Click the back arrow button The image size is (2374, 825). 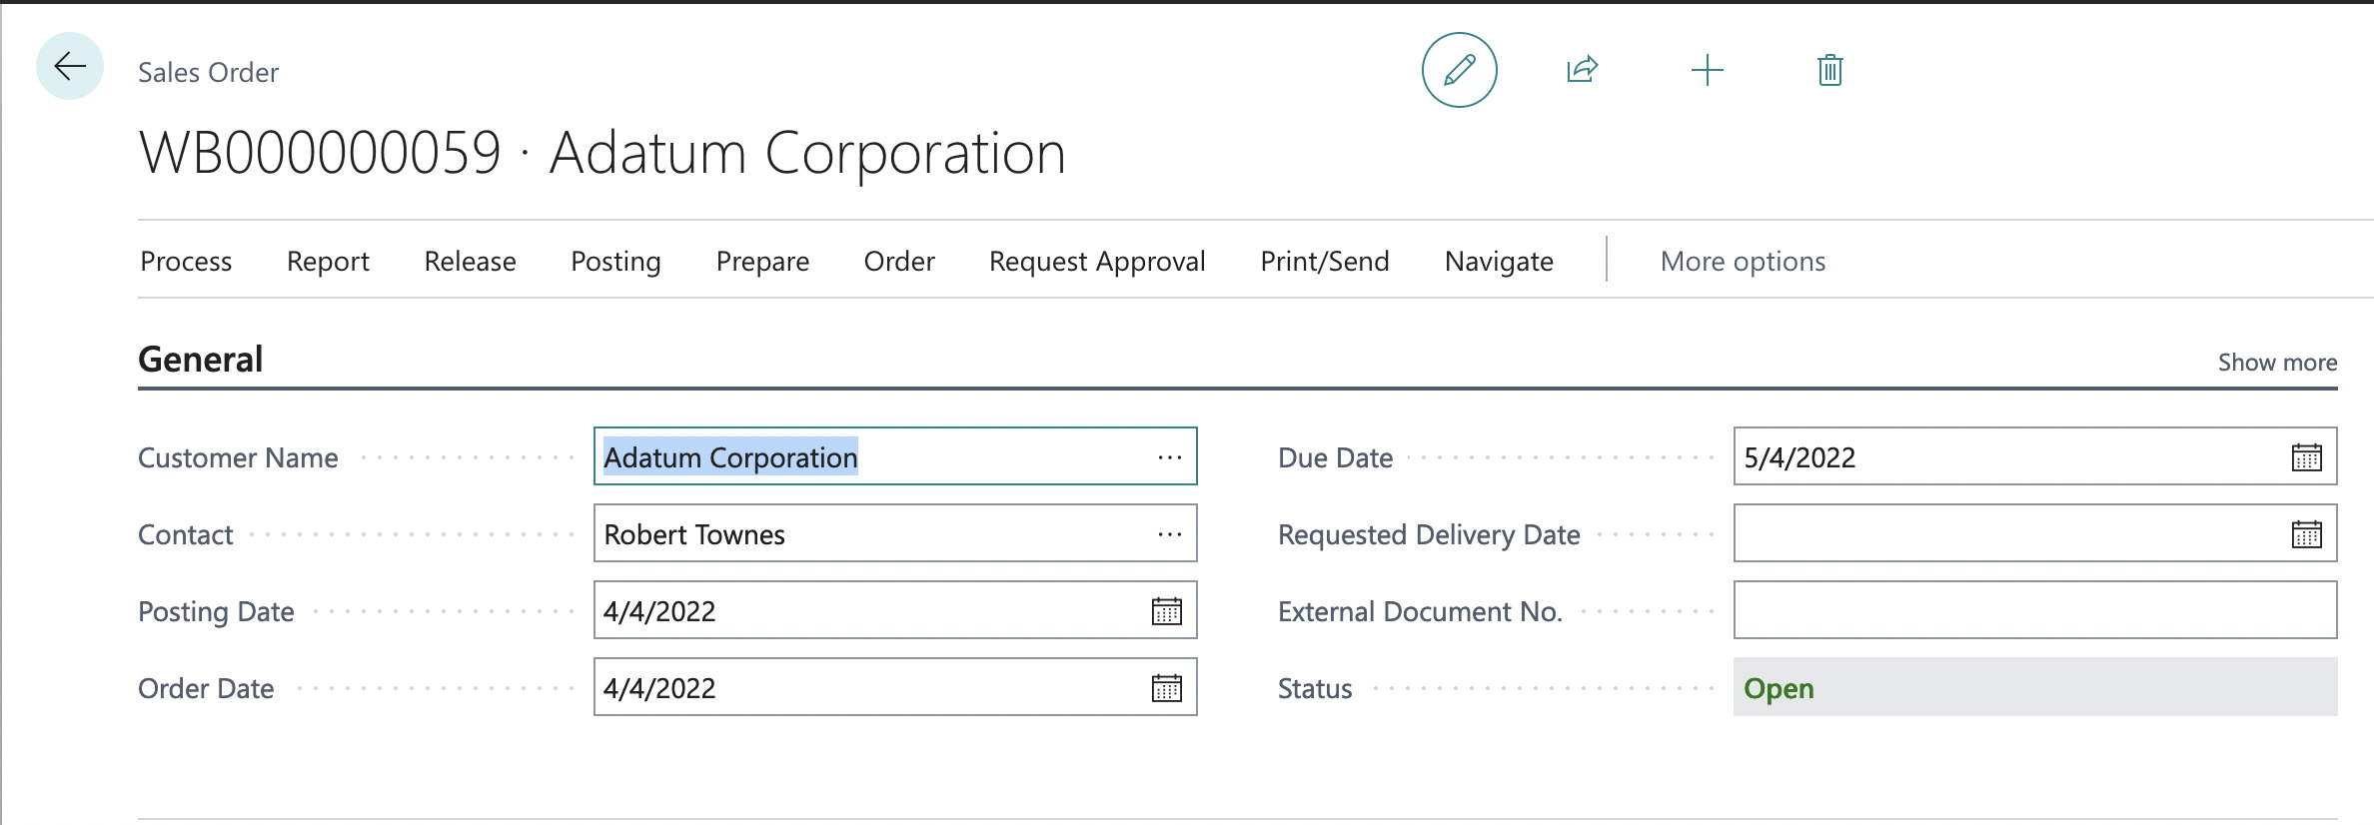click(70, 67)
